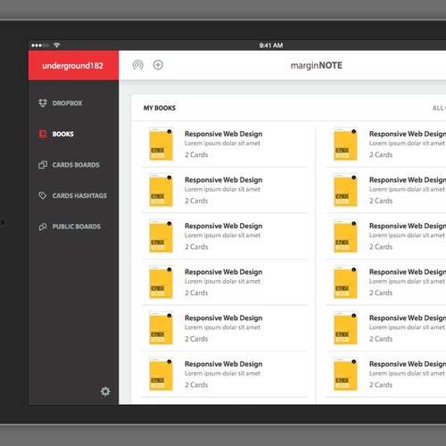Image resolution: width=446 pixels, height=446 pixels.
Task: Click the third left-column book title
Action: pyautogui.click(x=224, y=226)
